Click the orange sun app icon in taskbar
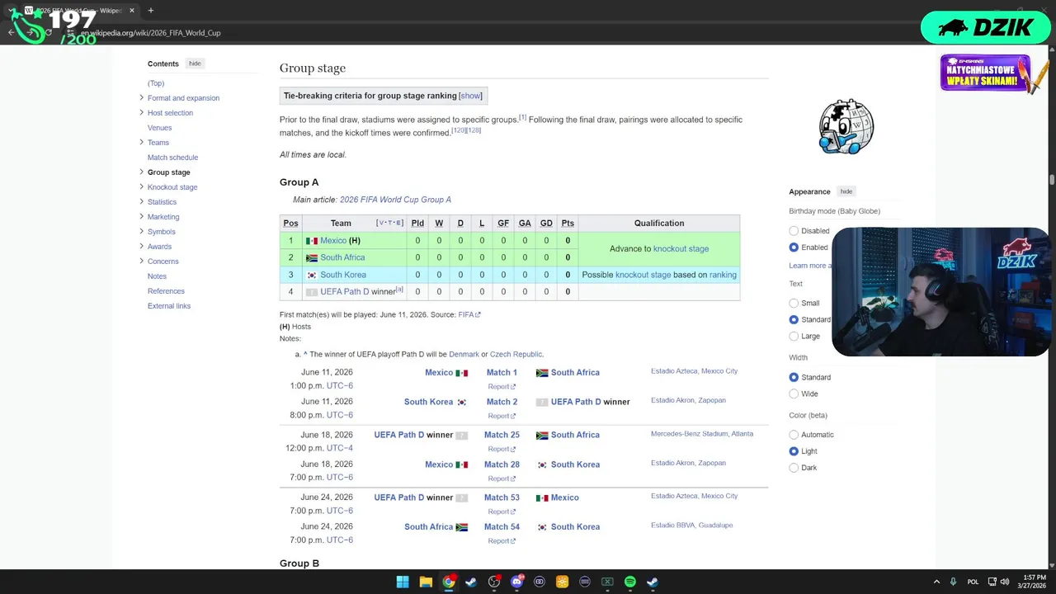Screen dimensions: 1056x594 (562, 582)
